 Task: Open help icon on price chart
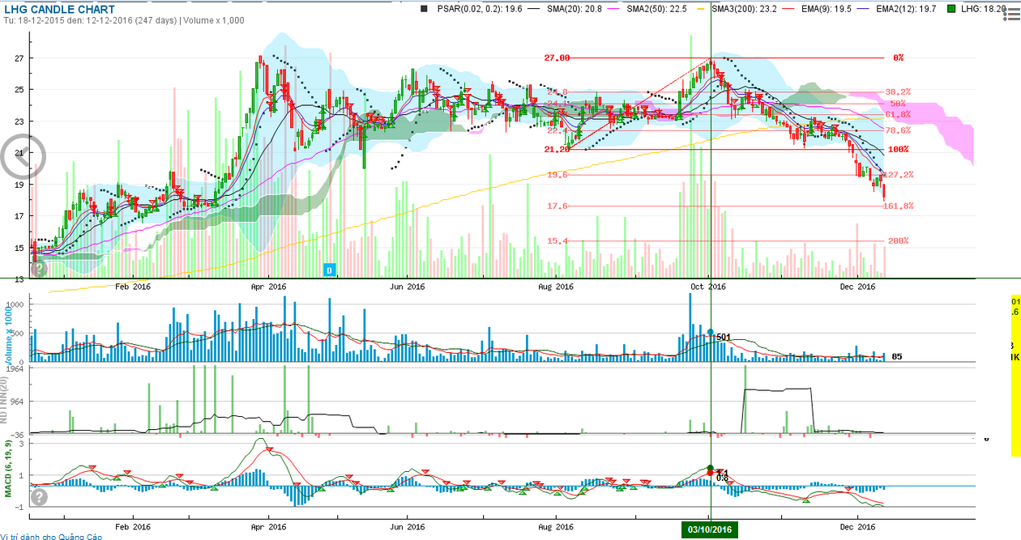[38, 270]
